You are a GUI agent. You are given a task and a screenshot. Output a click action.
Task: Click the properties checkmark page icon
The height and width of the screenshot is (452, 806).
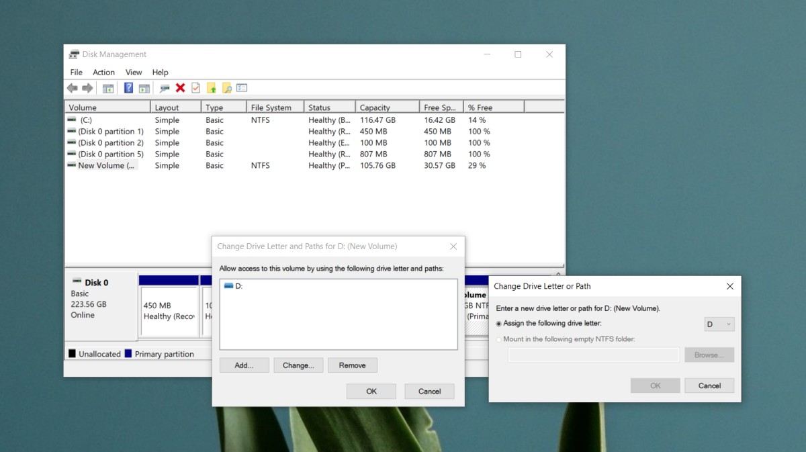click(195, 88)
